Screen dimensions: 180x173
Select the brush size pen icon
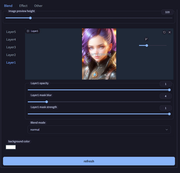(x=146, y=39)
